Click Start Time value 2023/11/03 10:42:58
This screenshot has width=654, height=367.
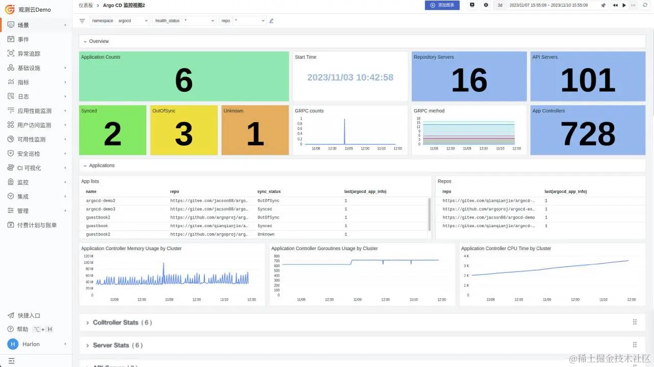pyautogui.click(x=350, y=78)
